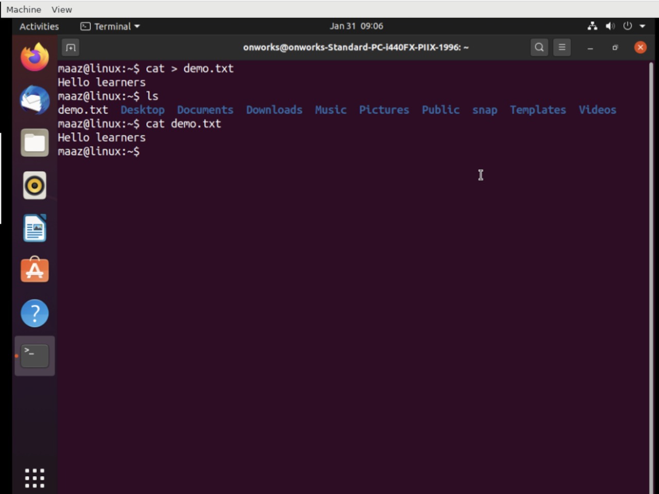Open the View menu
This screenshot has height=494, width=659.
coord(62,9)
